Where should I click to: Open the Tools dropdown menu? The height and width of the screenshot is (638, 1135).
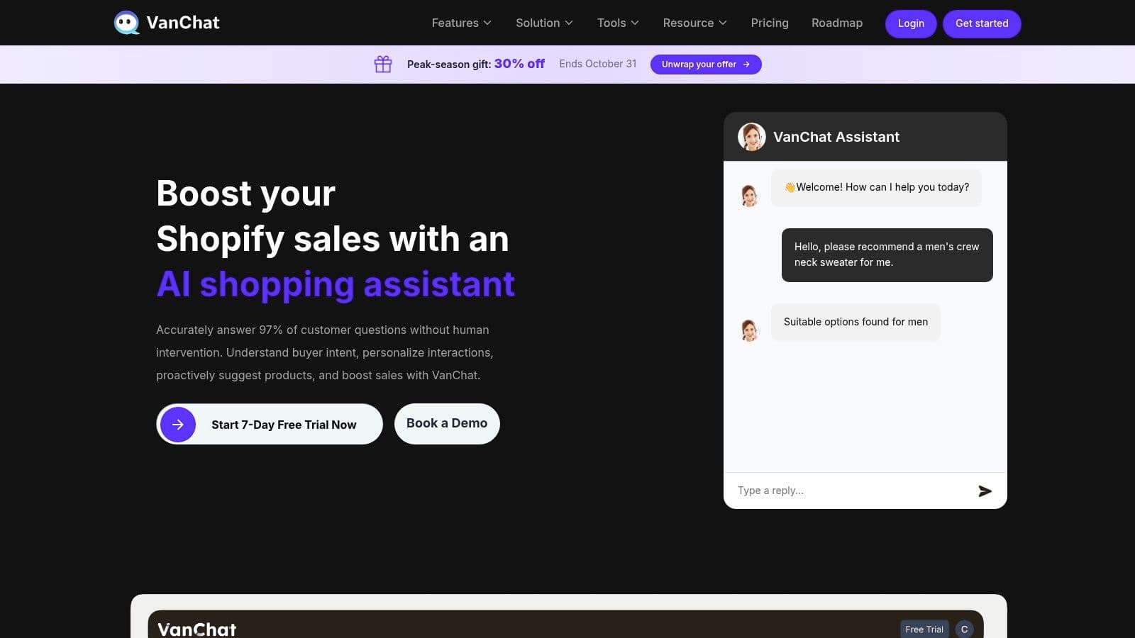(618, 23)
